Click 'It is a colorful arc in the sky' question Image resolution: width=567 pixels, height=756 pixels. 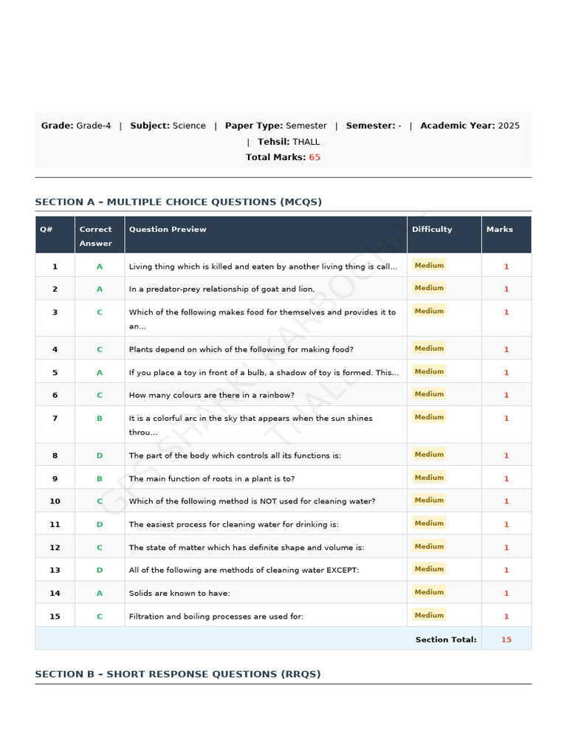(251, 425)
